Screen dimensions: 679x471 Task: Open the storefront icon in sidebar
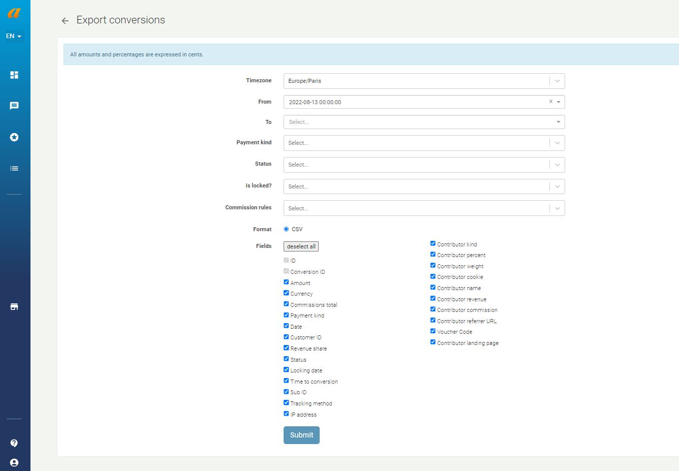tap(14, 307)
